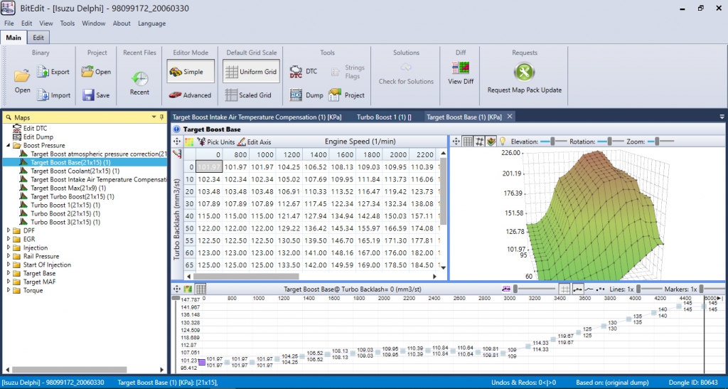Click Pick Units in map toolbar

[x=216, y=142]
